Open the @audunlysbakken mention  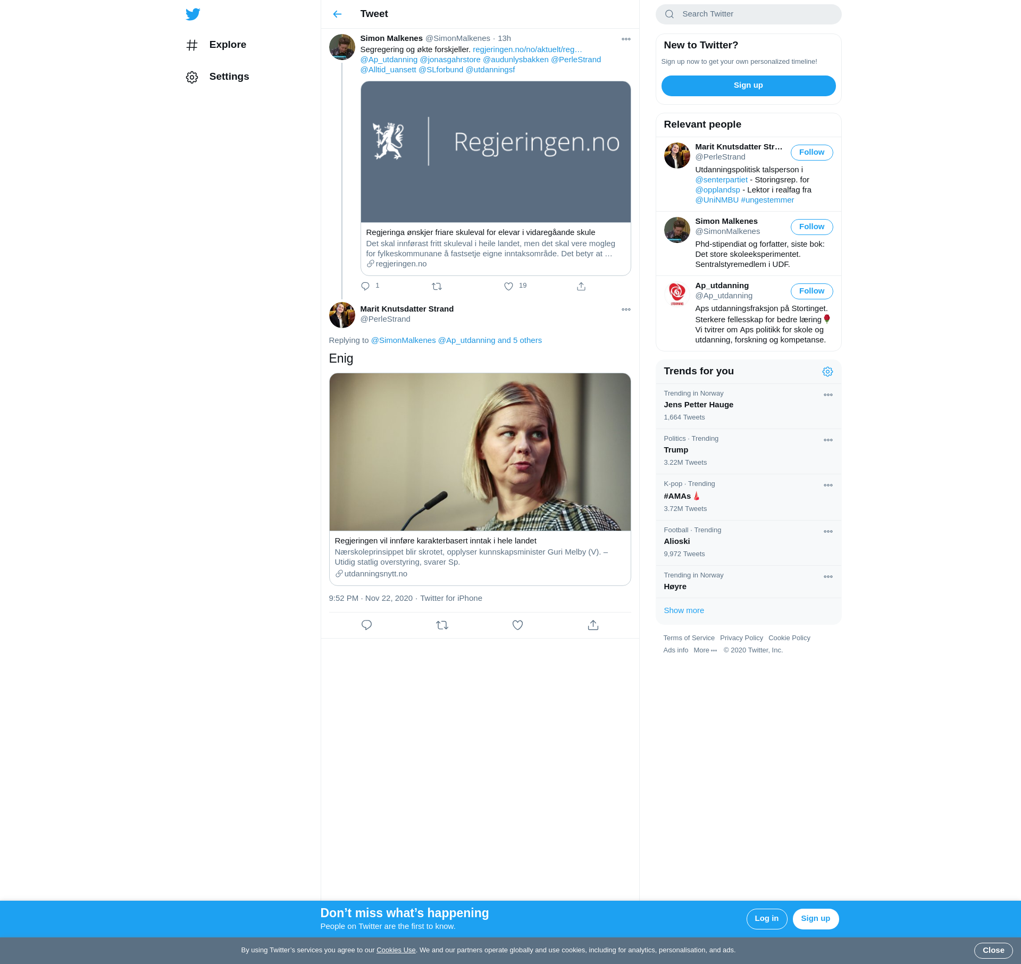[x=515, y=60]
